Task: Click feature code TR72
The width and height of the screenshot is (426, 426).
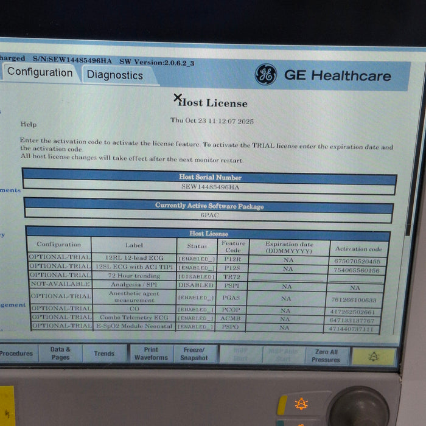Action: click(231, 277)
